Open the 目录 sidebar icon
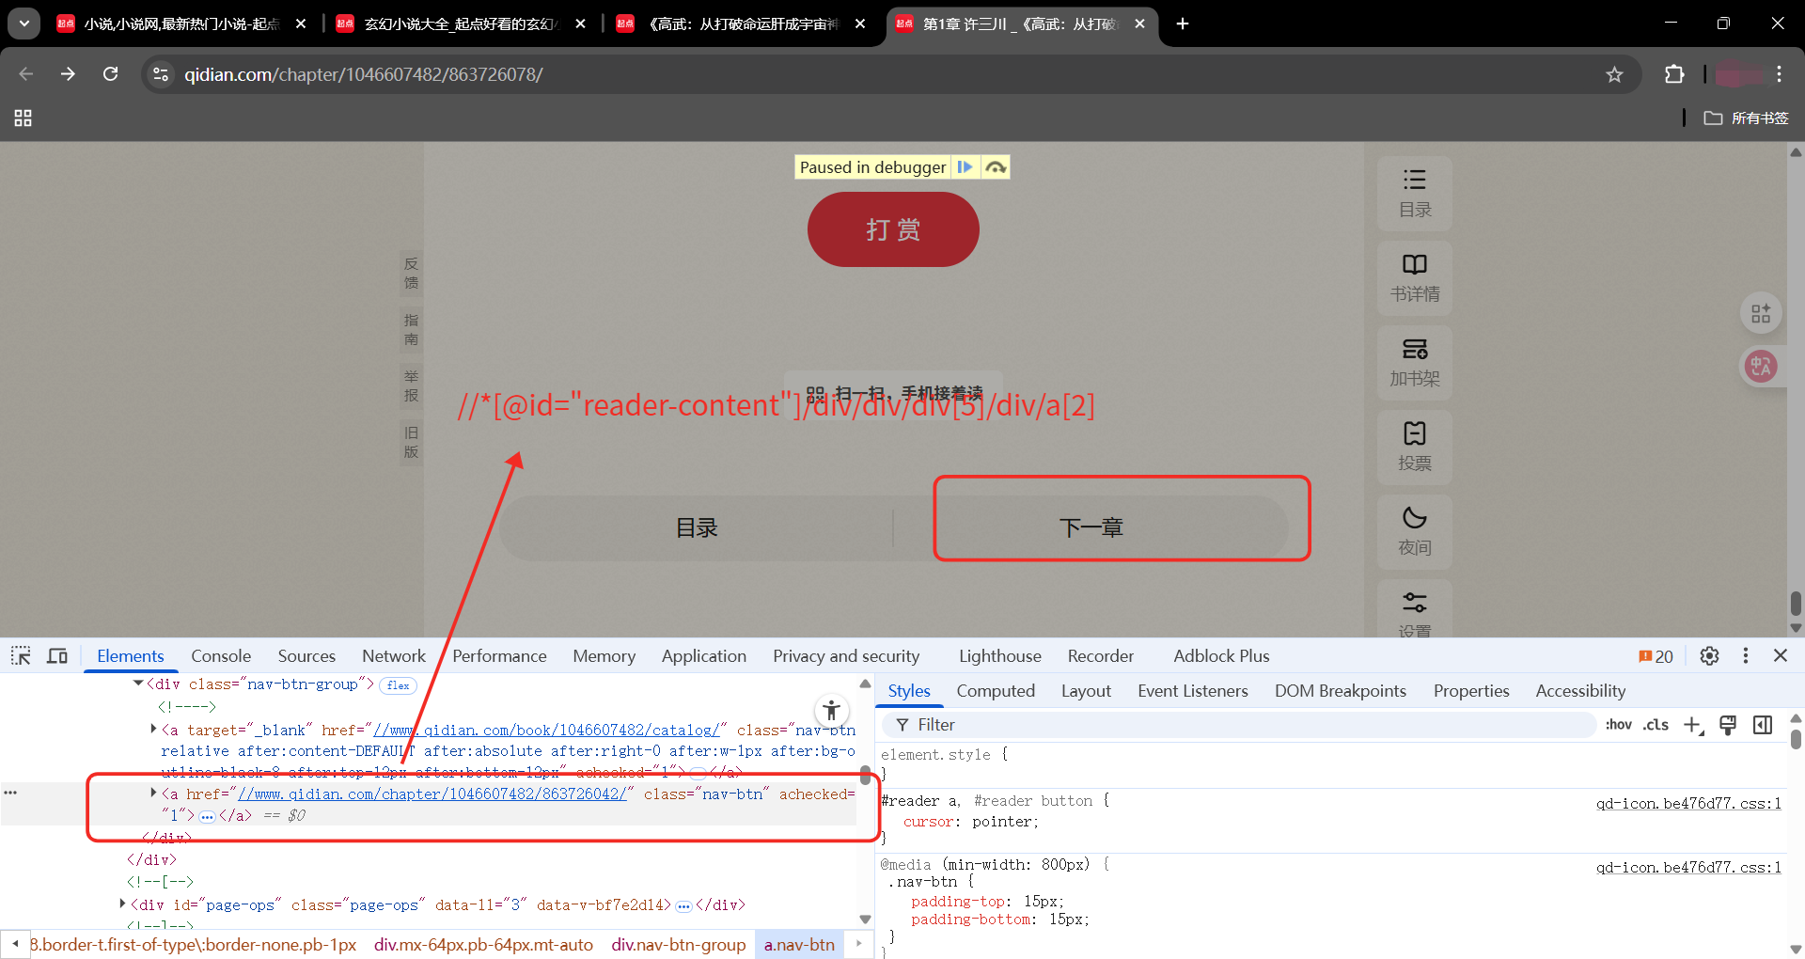Screen dimensions: 1805x959 [1415, 194]
